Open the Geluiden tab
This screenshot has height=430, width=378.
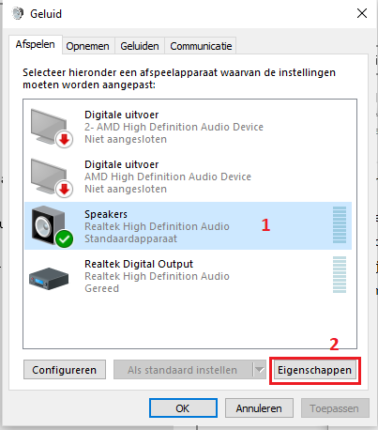click(140, 46)
